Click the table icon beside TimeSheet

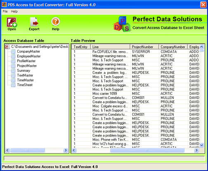(x=13, y=85)
